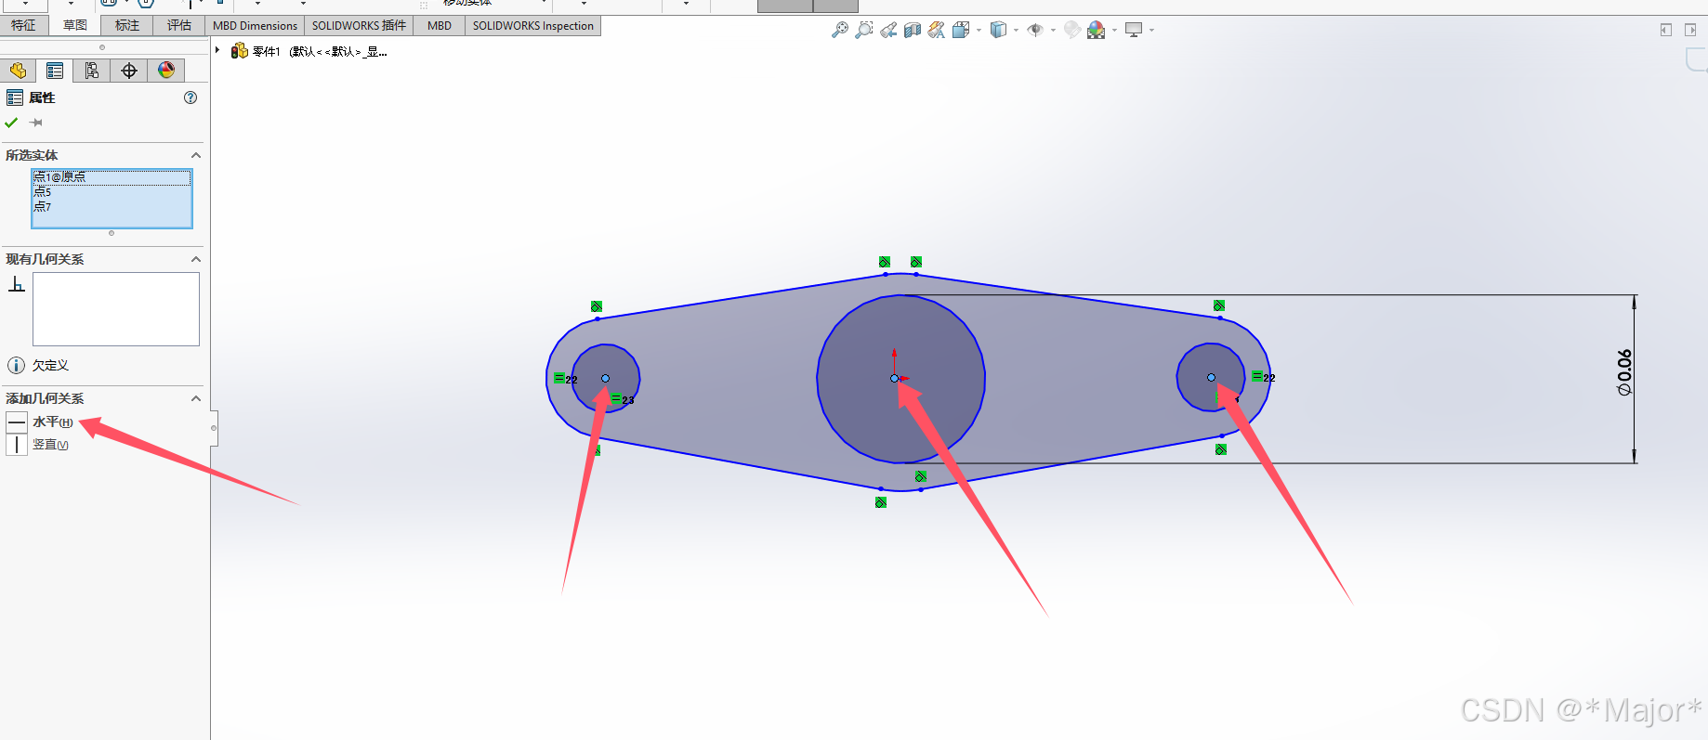Open the PropertyManager tab icon
The width and height of the screenshot is (1708, 740).
pos(55,71)
